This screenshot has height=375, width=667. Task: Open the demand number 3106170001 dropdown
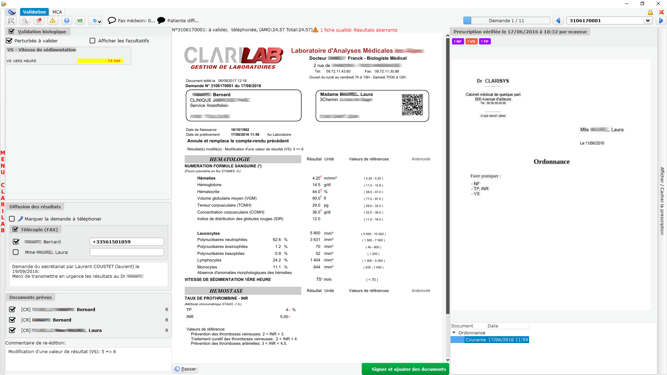648,20
